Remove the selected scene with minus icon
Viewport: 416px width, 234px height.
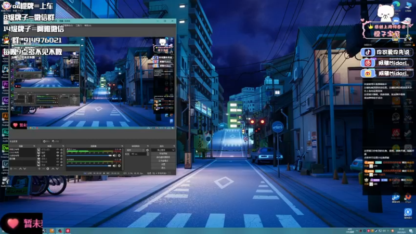(x=15, y=168)
